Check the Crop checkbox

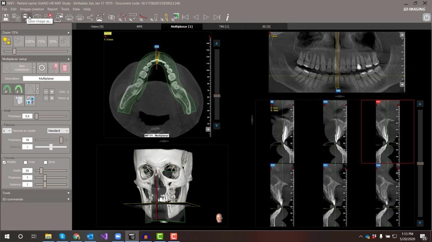[x=25, y=162]
